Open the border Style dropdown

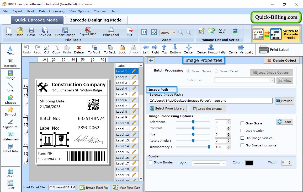tap(224, 163)
